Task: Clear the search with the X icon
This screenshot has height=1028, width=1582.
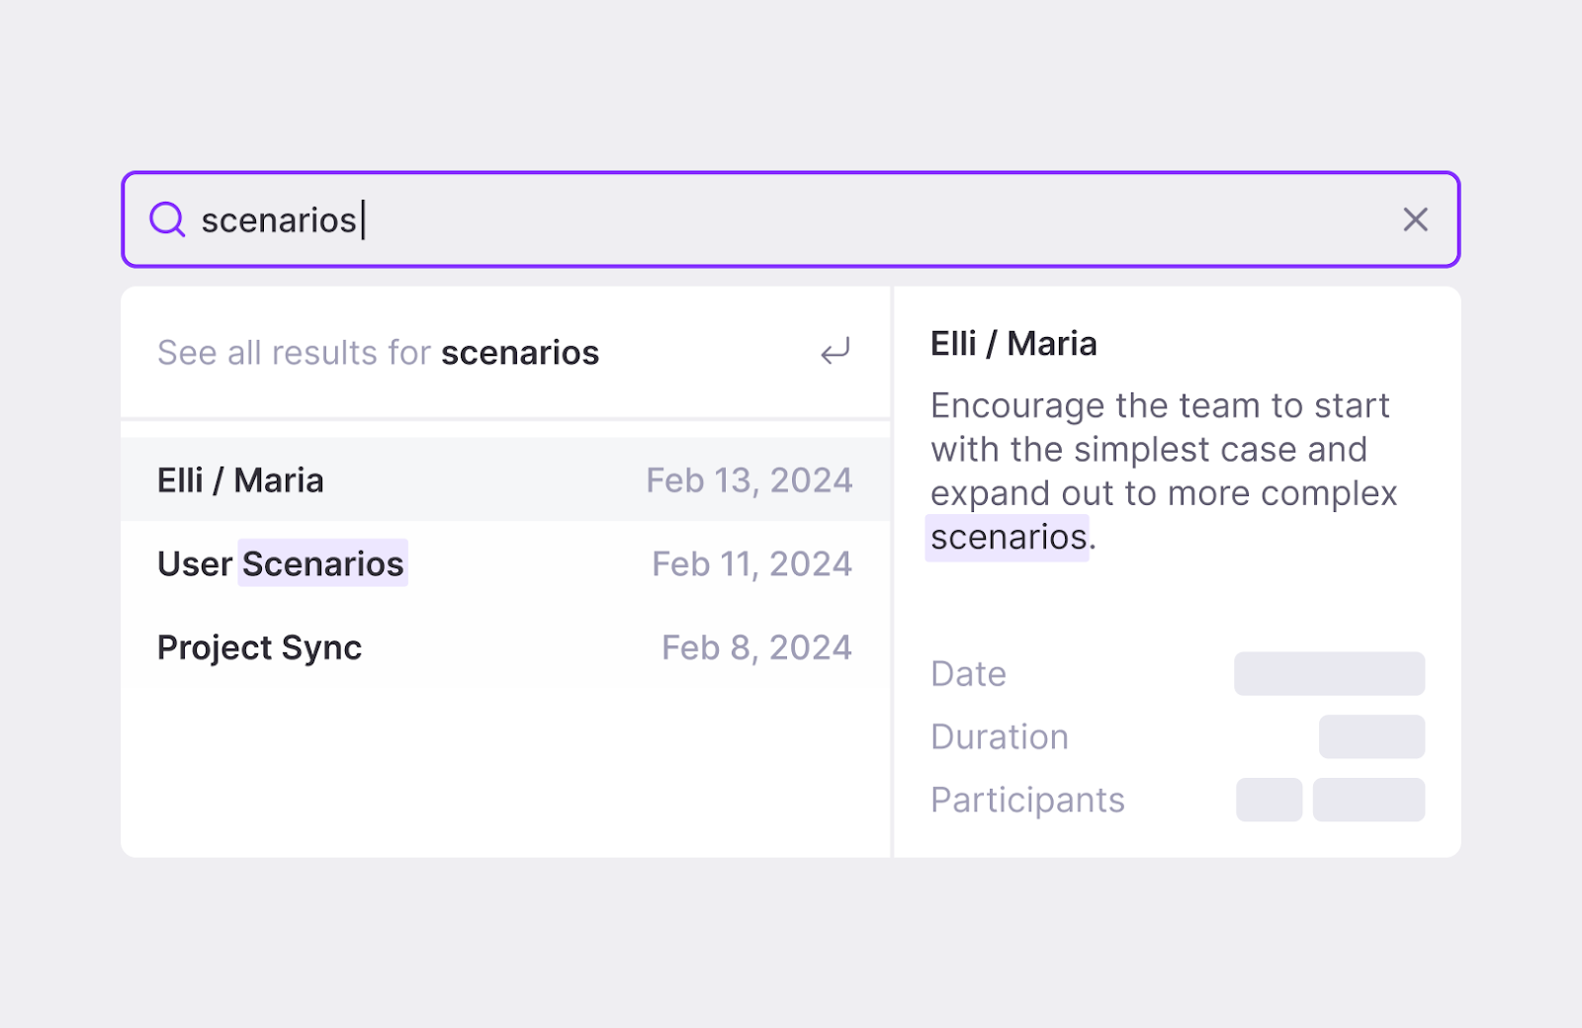Action: pos(1416,219)
